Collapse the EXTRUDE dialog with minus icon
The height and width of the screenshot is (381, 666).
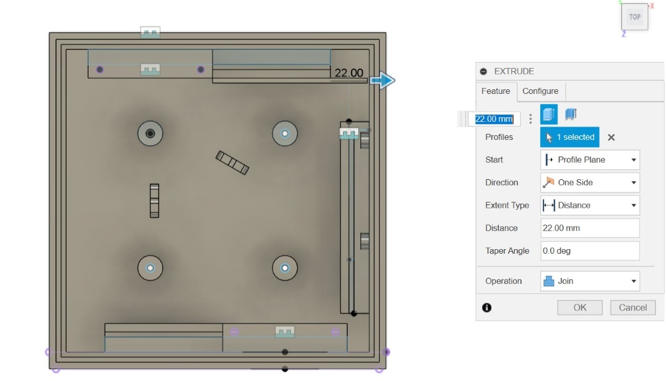(484, 71)
